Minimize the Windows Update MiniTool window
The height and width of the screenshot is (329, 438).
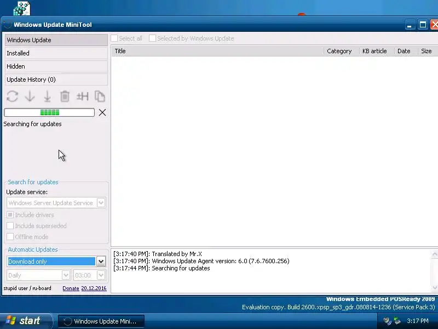(409, 25)
